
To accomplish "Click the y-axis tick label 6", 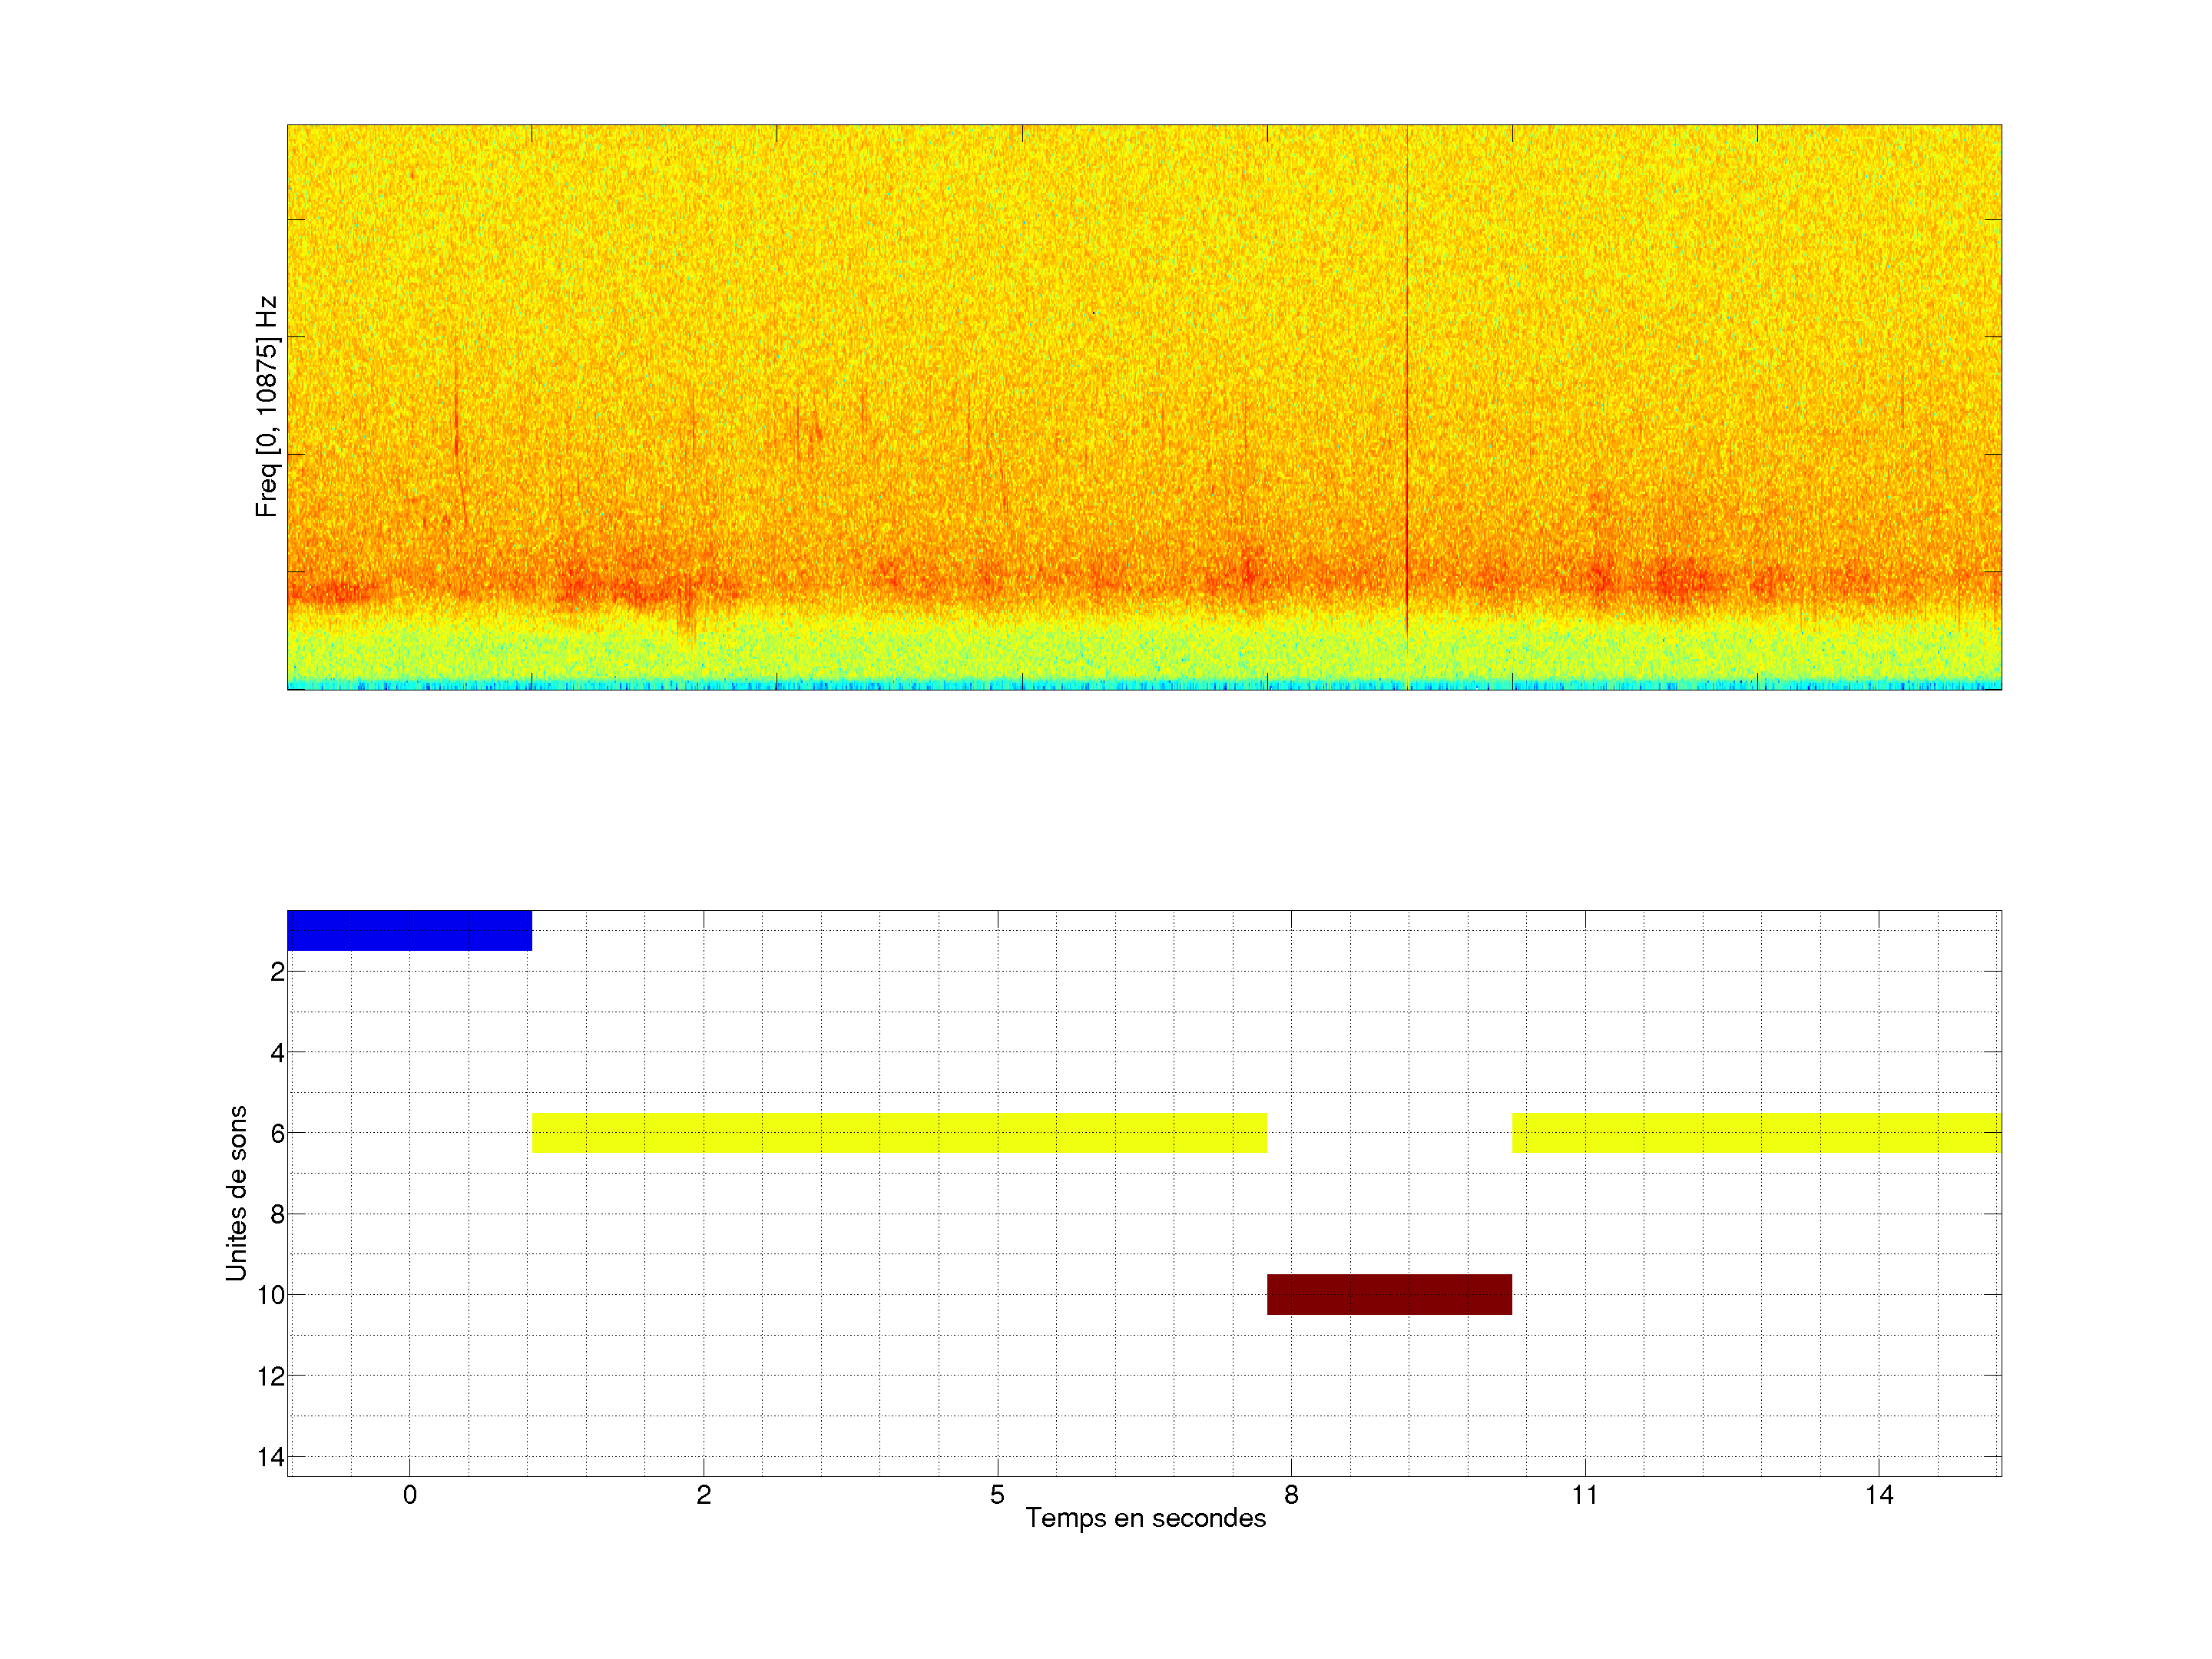I will (277, 1134).
